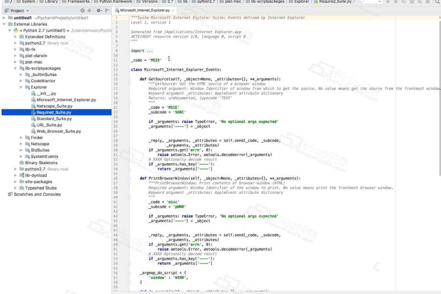Expand the _builtinSuites folder
The width and height of the screenshot is (441, 294).
tap(21, 75)
